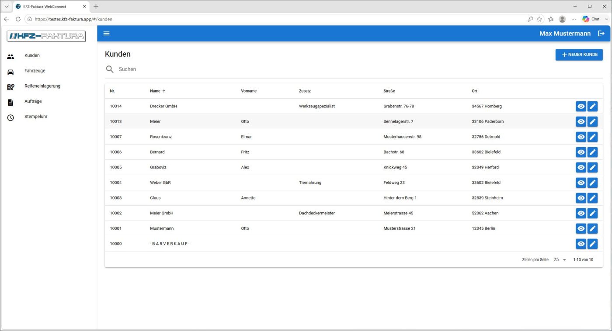Click the search magnifier icon
612x331 pixels.
coord(110,69)
